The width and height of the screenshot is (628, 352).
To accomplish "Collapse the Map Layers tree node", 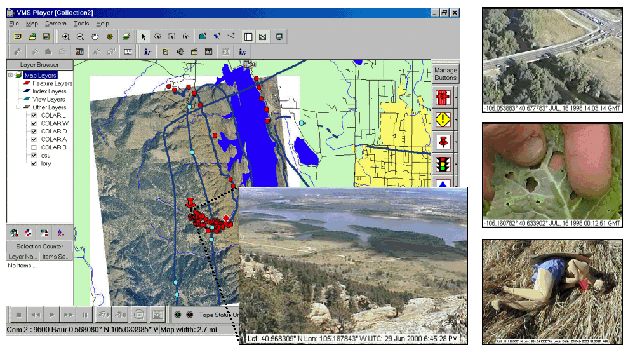I will click(11, 76).
